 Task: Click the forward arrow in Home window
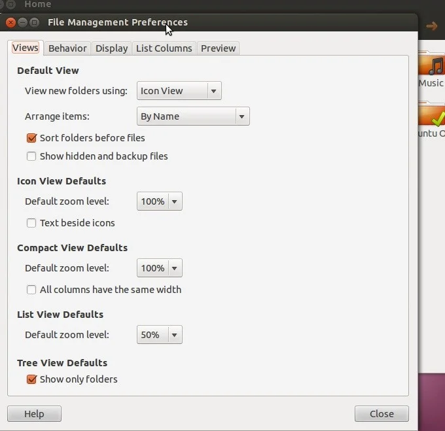click(x=432, y=26)
